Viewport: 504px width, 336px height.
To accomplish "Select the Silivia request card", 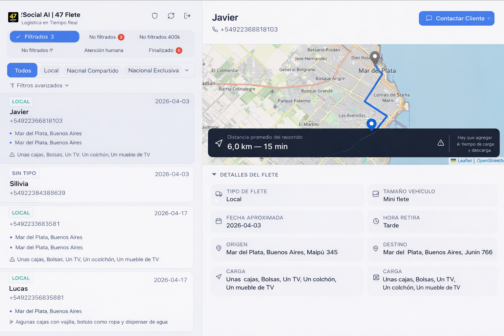I will tap(97, 184).
